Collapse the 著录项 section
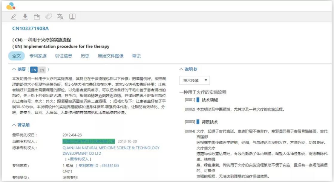The height and width of the screenshot is (182, 334). coord(14,125)
